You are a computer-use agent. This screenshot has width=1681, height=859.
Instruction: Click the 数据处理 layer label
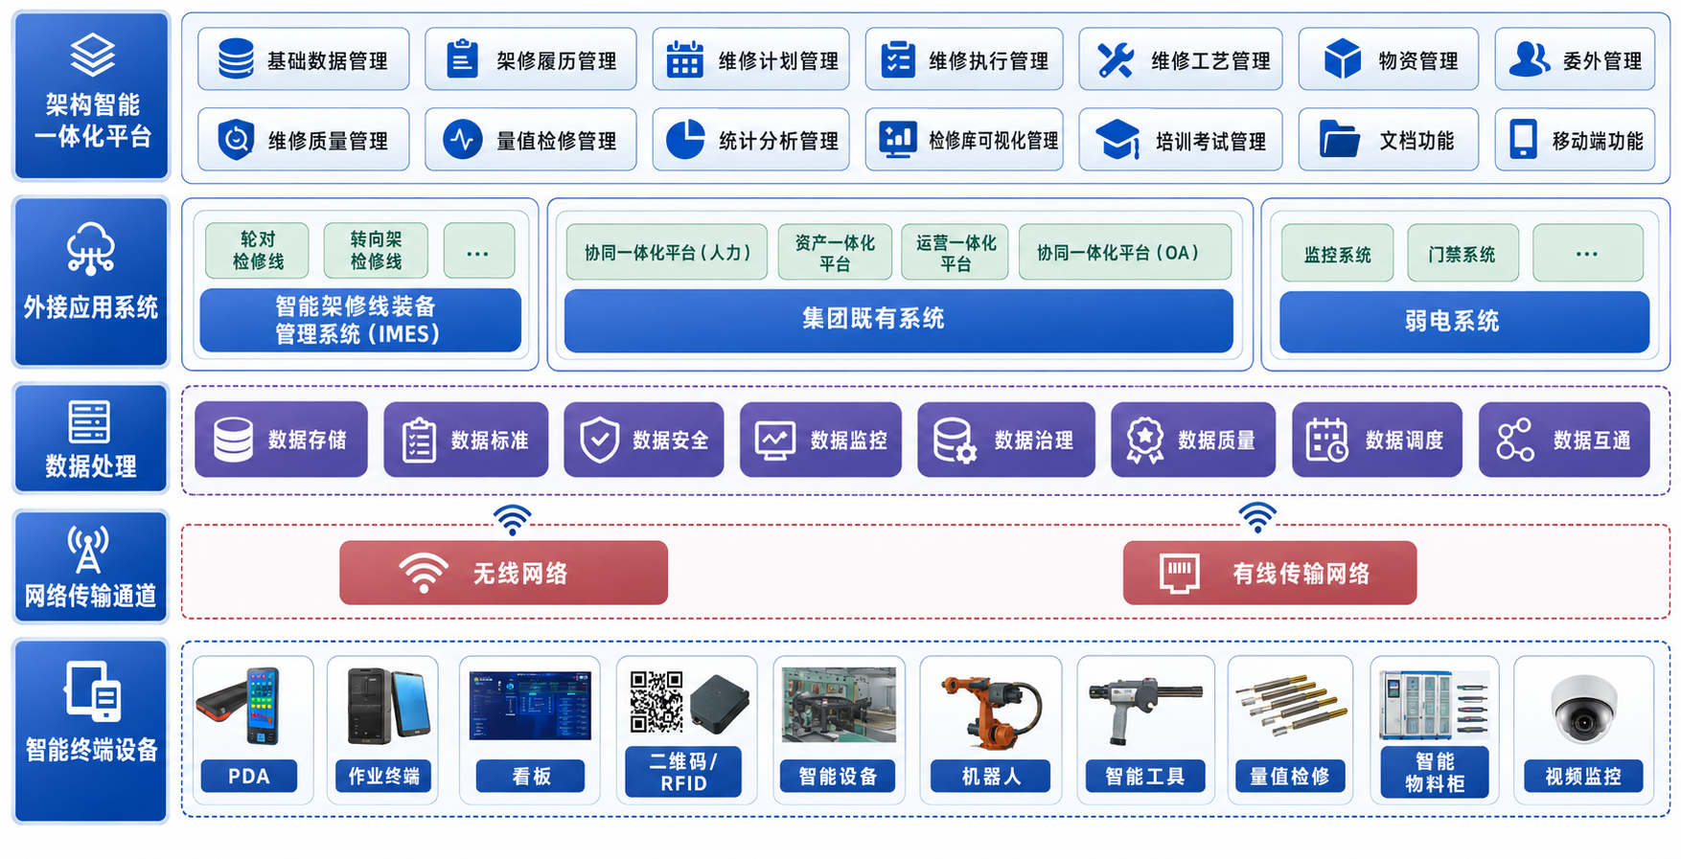(91, 438)
